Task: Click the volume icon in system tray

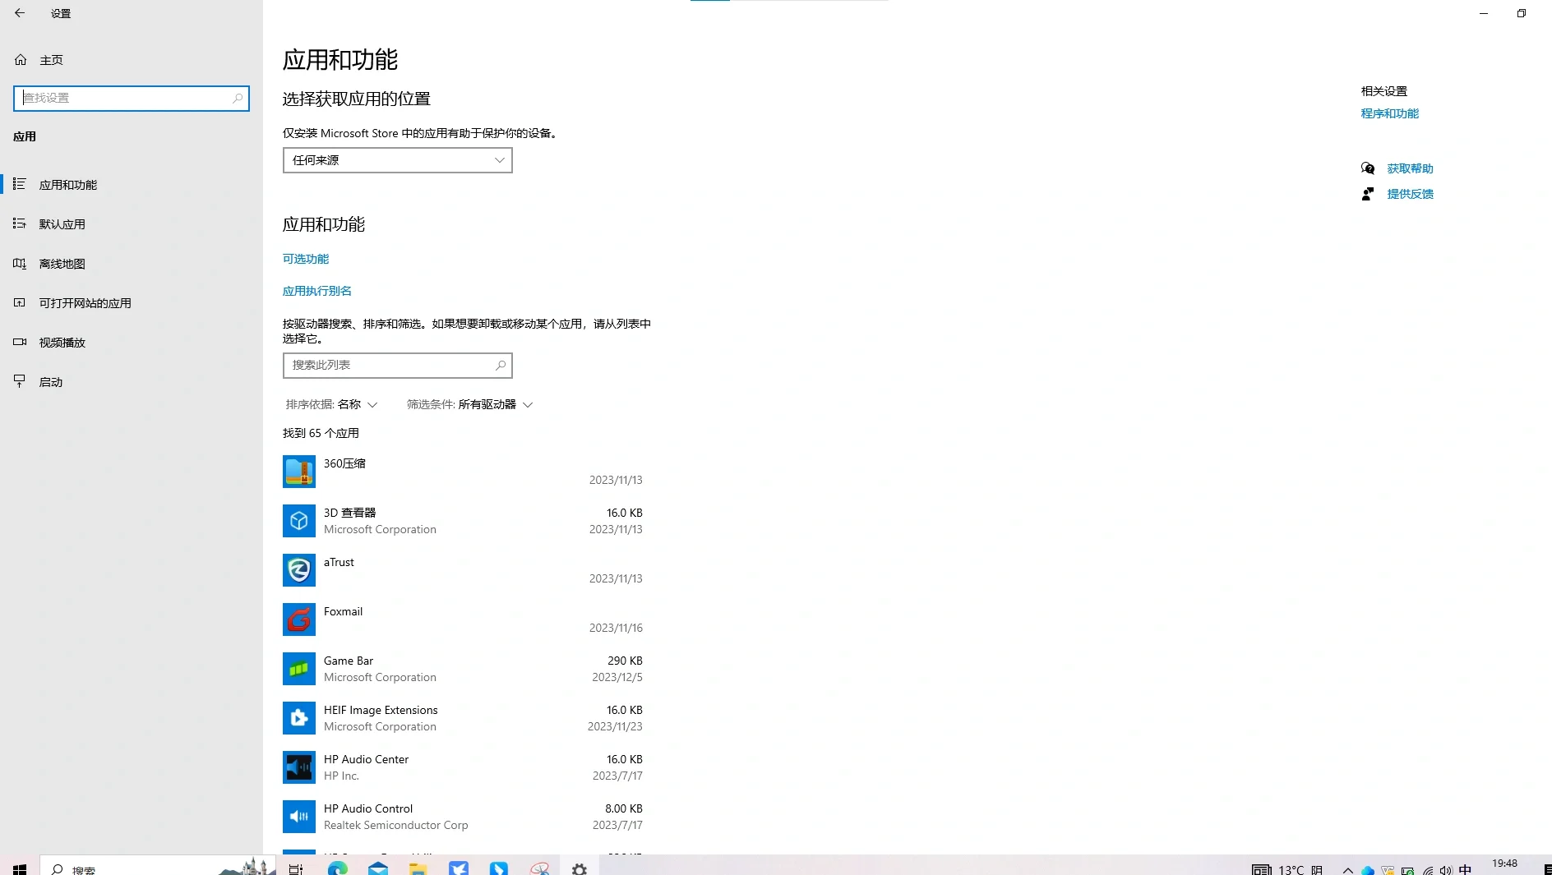Action: click(1445, 869)
